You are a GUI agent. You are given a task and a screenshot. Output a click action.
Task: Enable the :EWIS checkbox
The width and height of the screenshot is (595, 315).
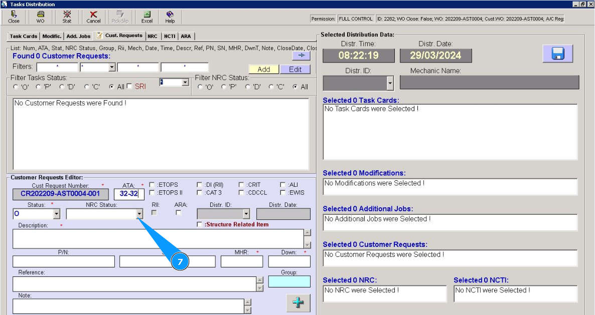pyautogui.click(x=282, y=193)
